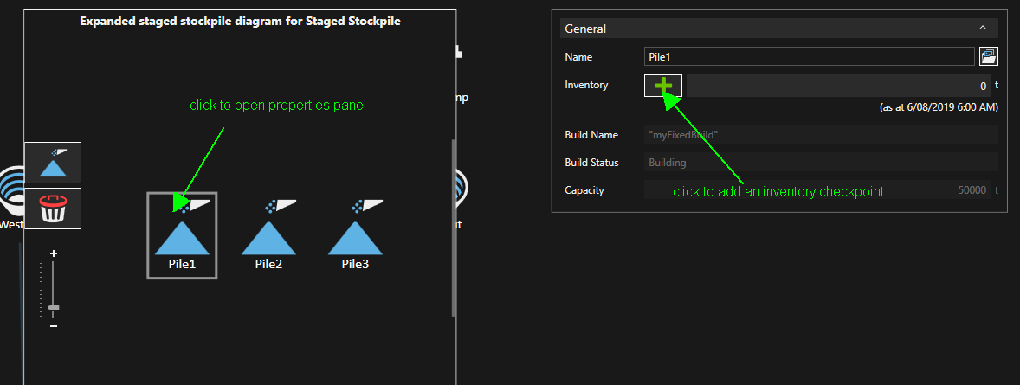Click the zoom out minus sign
Screen dimensions: 1020x385
[x=54, y=326]
